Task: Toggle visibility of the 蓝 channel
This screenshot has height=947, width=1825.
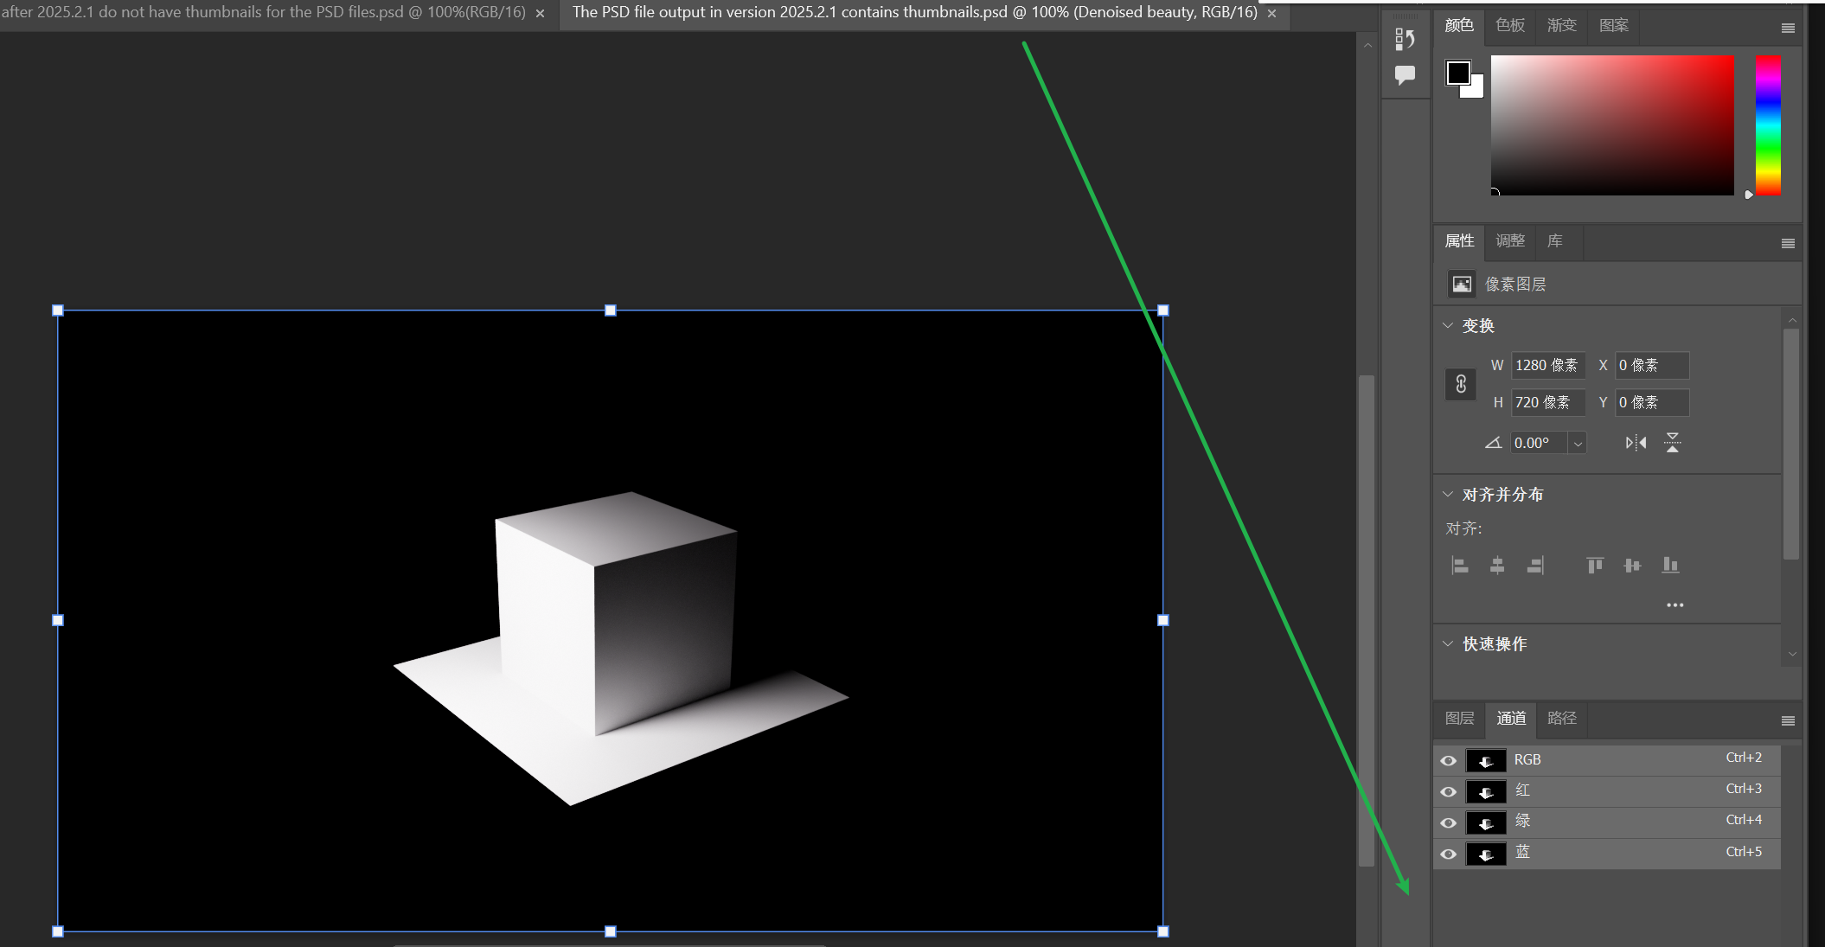Action: pyautogui.click(x=1449, y=854)
